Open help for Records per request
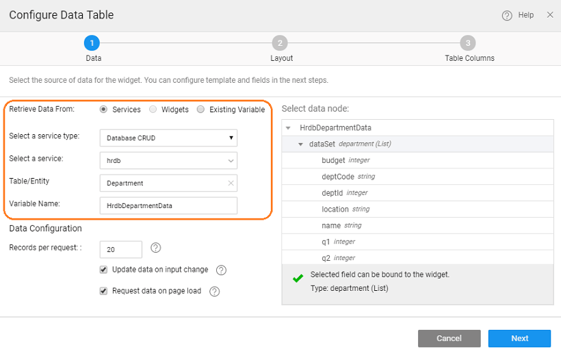 [155, 248]
